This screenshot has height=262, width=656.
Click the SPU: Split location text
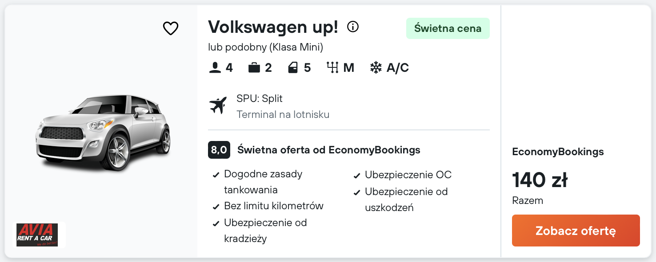pos(260,98)
